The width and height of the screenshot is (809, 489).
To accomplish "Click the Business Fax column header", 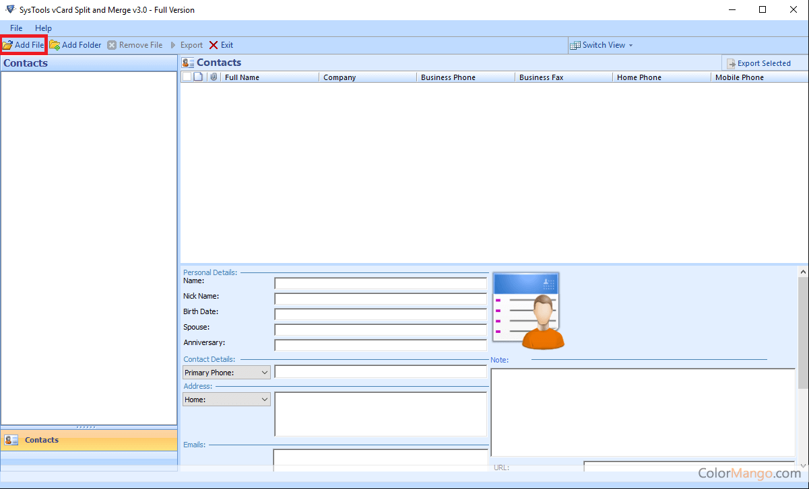I will click(x=564, y=77).
